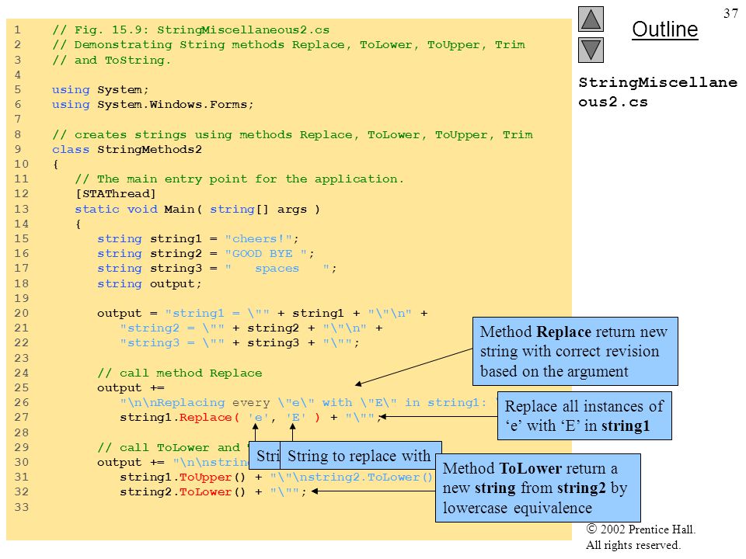Click the [STAThread] attribute line
The width and height of the screenshot is (746, 559).
116,194
